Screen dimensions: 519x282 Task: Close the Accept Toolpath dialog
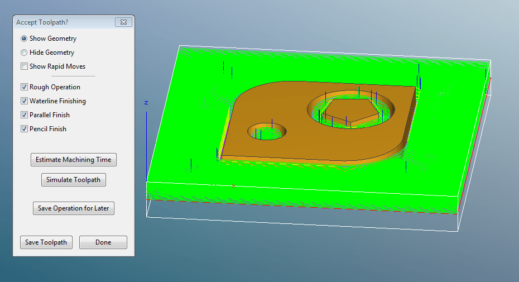click(123, 22)
